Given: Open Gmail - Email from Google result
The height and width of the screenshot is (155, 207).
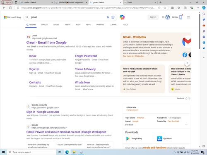Looking at the screenshot, I should coord(46,43).
